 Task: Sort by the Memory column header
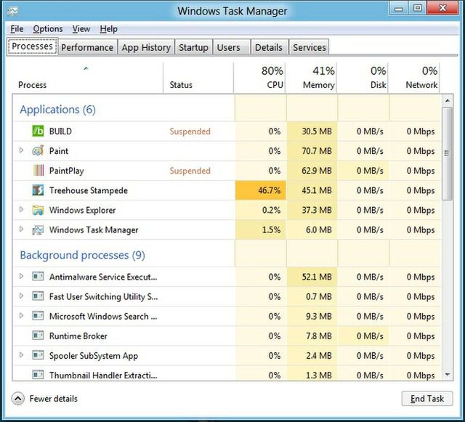tap(311, 78)
